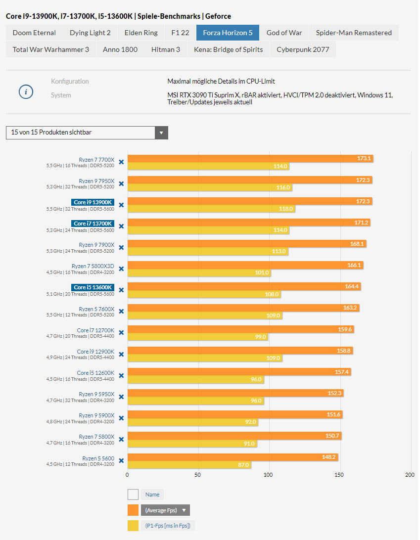Open the (Average Fps) sort dropdown
The width and height of the screenshot is (420, 540).
pyautogui.click(x=165, y=510)
